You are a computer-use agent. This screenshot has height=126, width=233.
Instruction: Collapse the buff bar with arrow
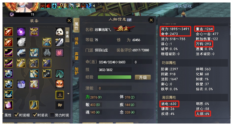[94, 6]
